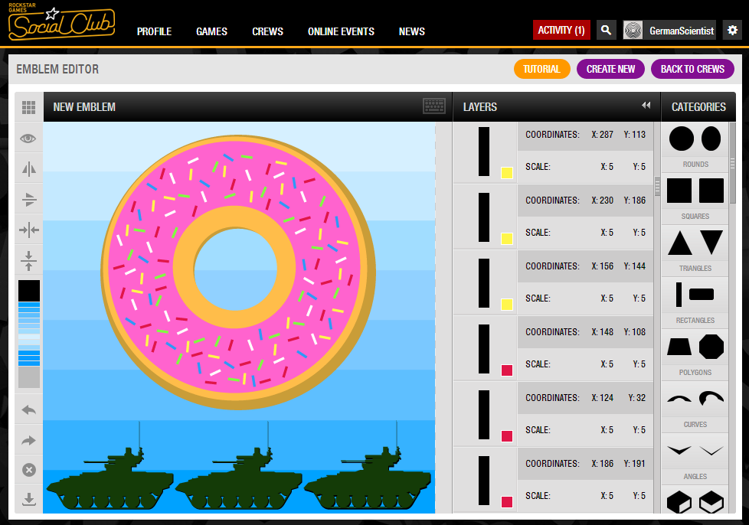
Task: Center the shape vertically
Action: 28,261
